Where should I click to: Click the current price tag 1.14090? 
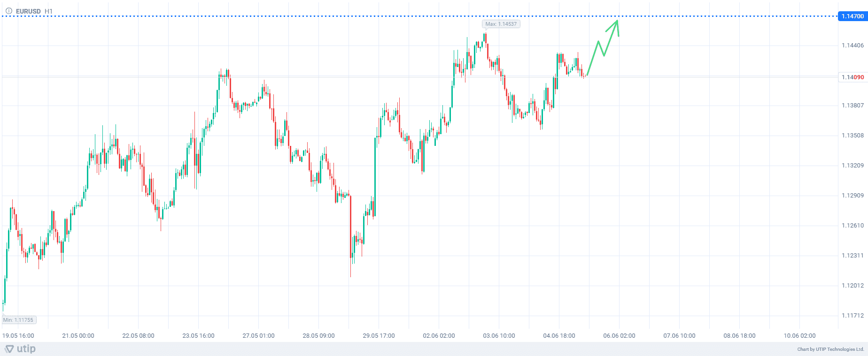click(x=852, y=77)
